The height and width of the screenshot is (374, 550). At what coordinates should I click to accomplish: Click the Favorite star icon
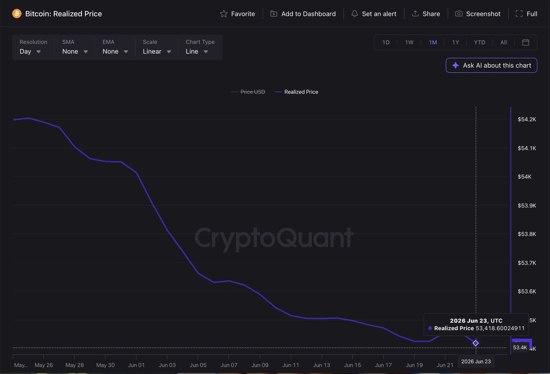[223, 14]
